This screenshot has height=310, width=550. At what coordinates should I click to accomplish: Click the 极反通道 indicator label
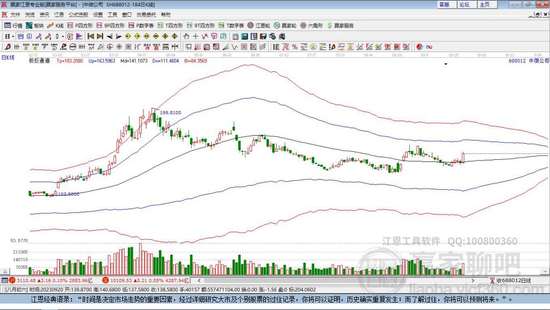pyautogui.click(x=39, y=61)
